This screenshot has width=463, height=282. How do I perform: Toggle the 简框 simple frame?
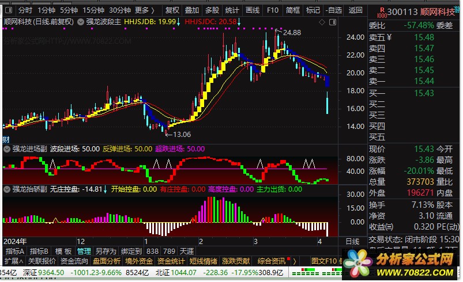point(293,10)
